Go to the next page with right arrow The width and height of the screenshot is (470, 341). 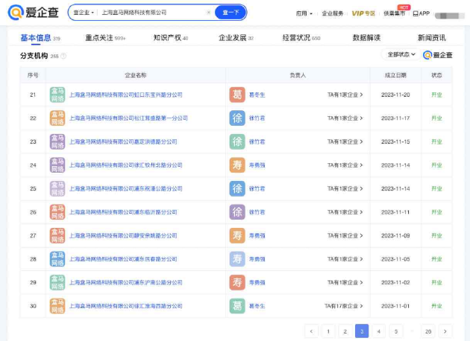coord(445,331)
